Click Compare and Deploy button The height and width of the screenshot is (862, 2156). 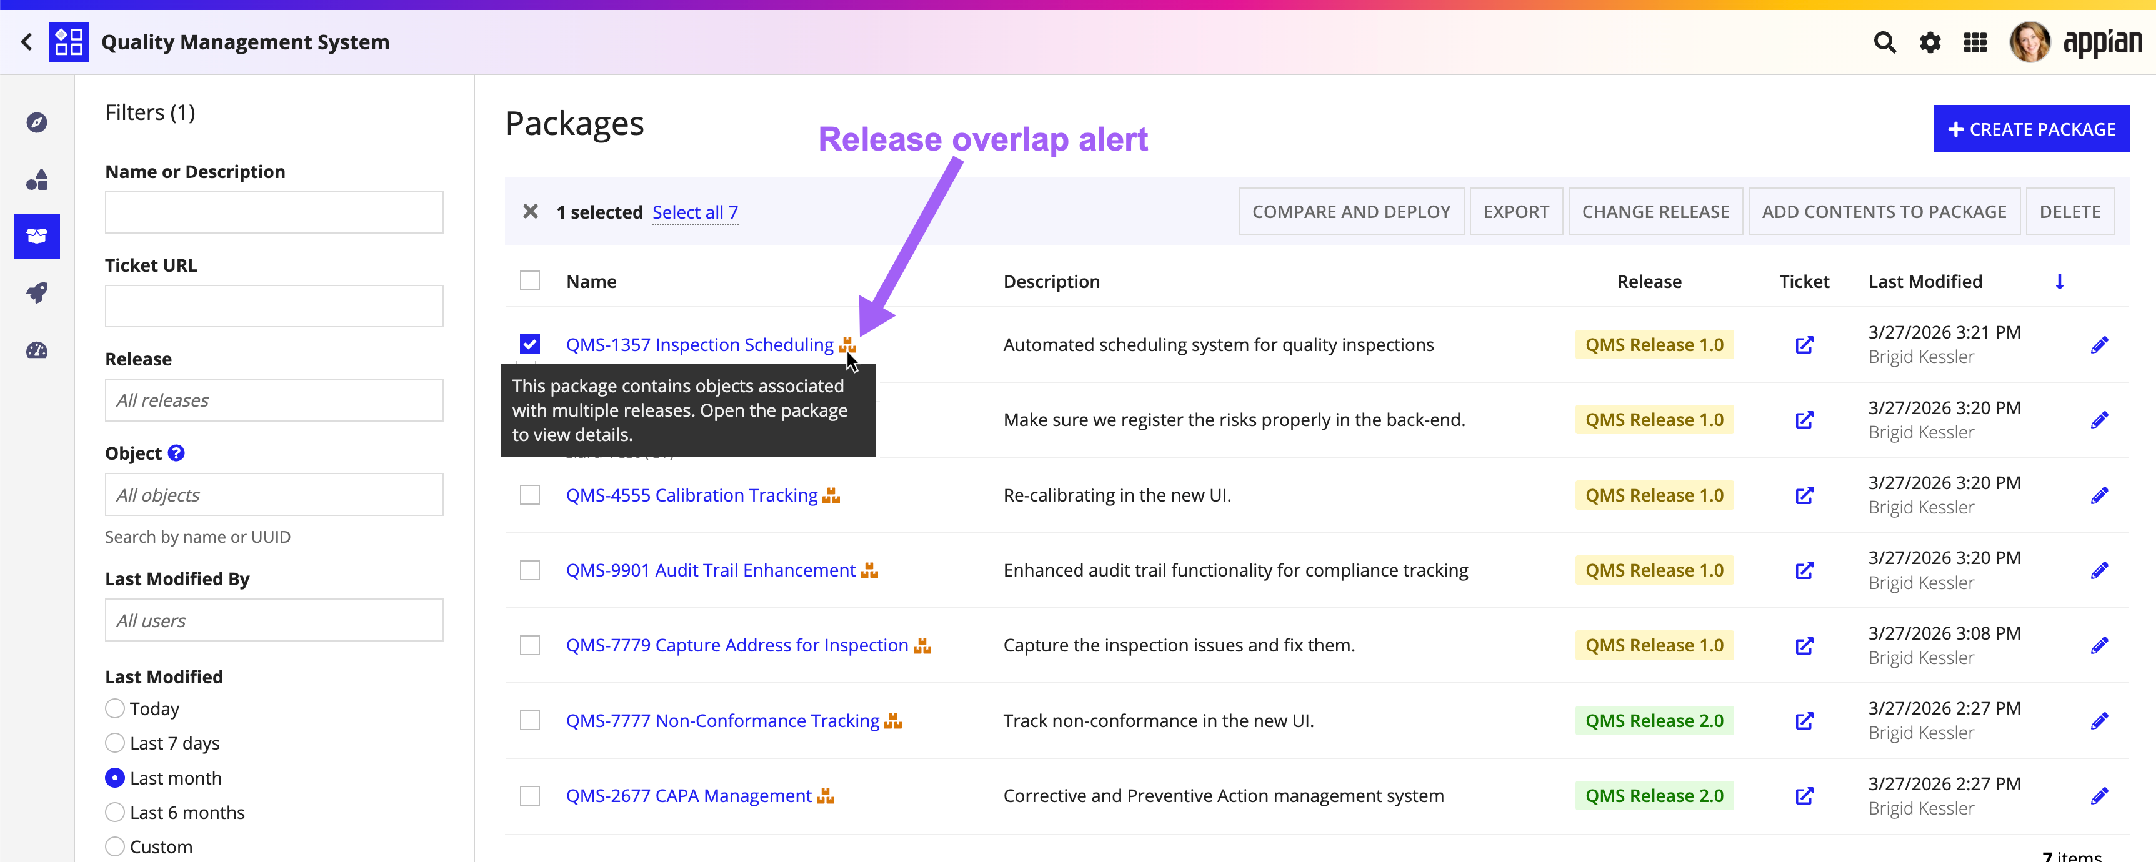pyautogui.click(x=1351, y=212)
